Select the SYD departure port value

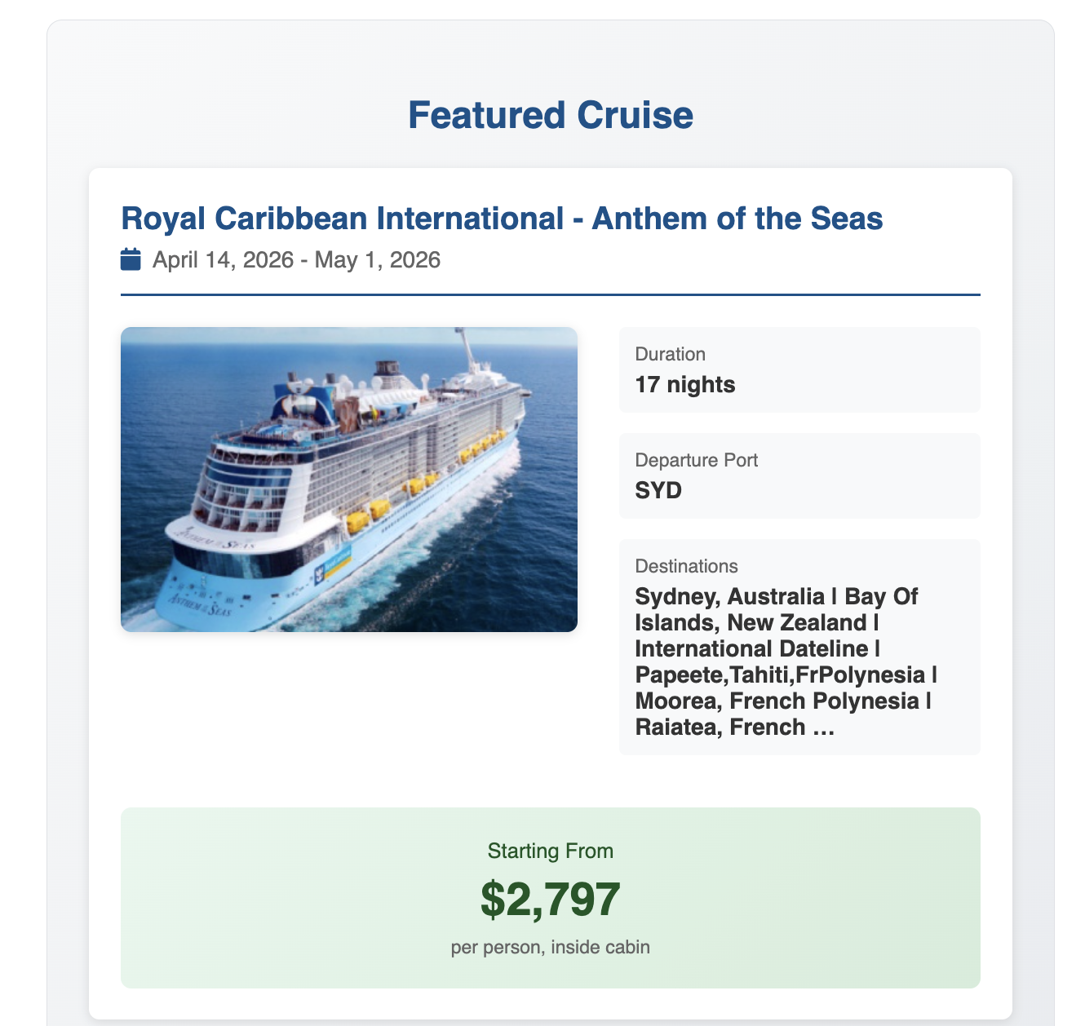click(658, 491)
